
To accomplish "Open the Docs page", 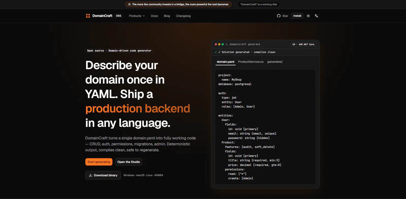I will click(154, 16).
